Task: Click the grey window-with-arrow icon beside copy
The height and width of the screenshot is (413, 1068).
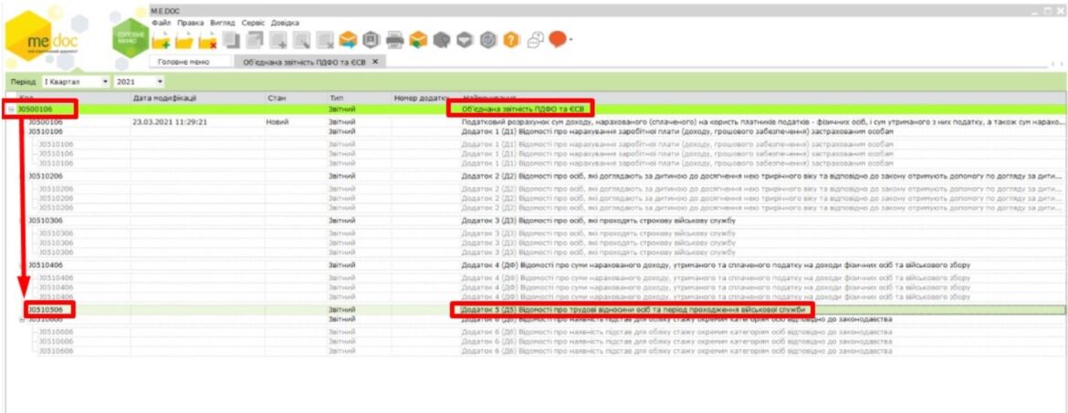Action: click(255, 41)
